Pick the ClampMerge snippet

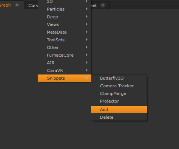[113, 94]
